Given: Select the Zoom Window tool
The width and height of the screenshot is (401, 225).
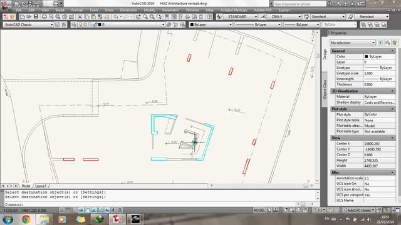Looking at the screenshot, I should (x=152, y=17).
